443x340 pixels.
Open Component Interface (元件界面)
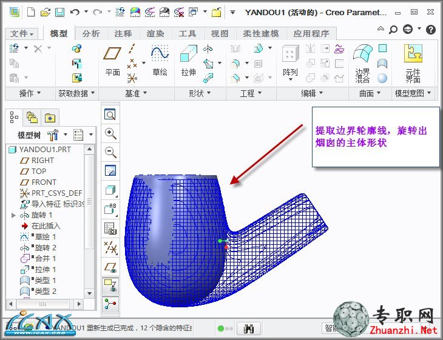tap(413, 64)
